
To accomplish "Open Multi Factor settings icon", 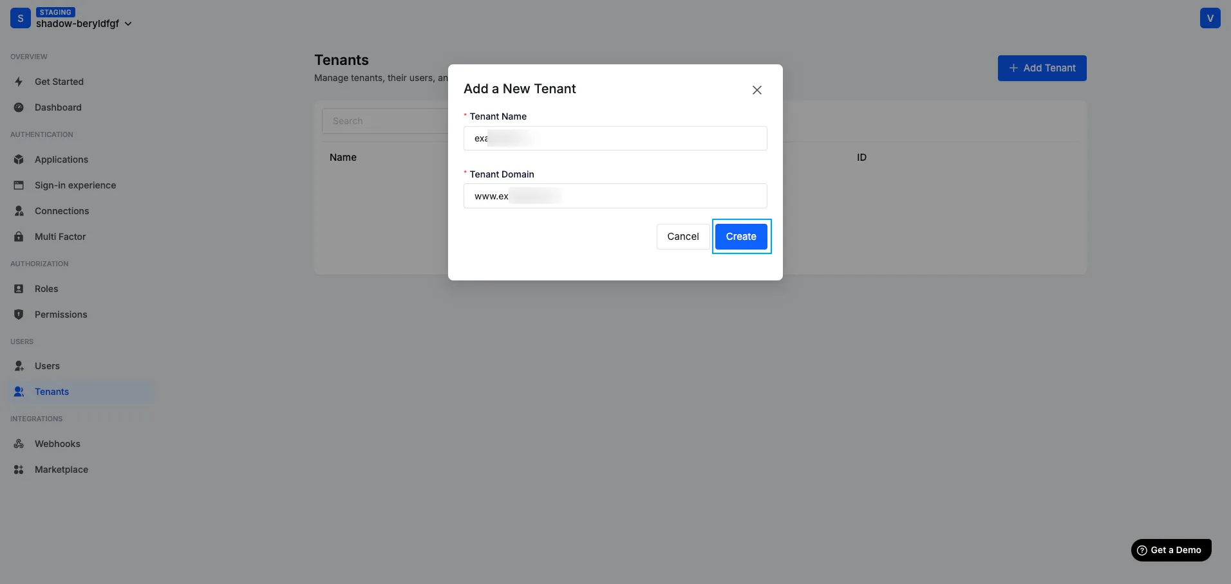I will click(19, 237).
